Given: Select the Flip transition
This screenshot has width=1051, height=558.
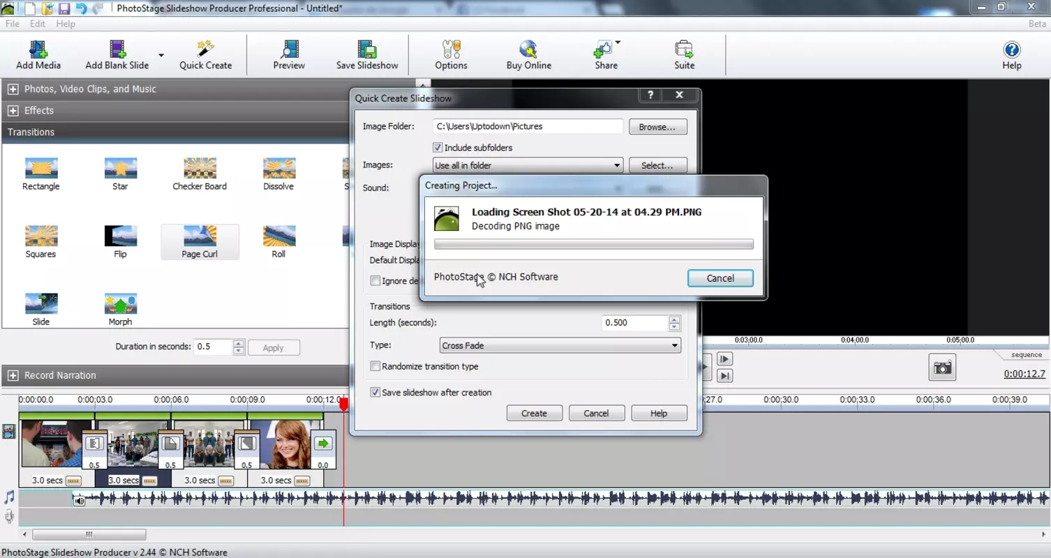Looking at the screenshot, I should 120,242.
